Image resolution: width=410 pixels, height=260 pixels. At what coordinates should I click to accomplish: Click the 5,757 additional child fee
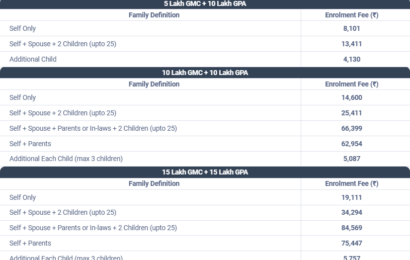(x=351, y=258)
